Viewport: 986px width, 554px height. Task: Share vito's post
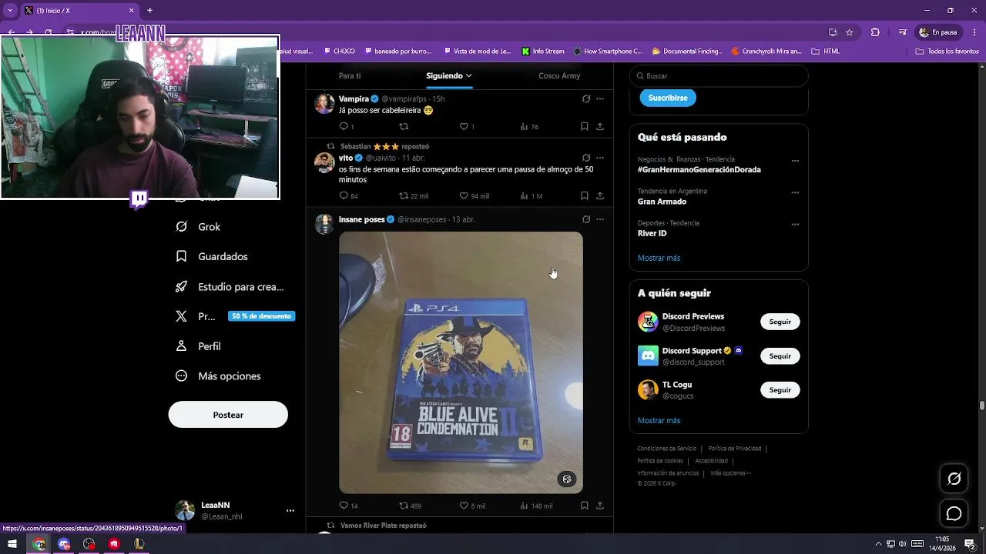(x=600, y=195)
